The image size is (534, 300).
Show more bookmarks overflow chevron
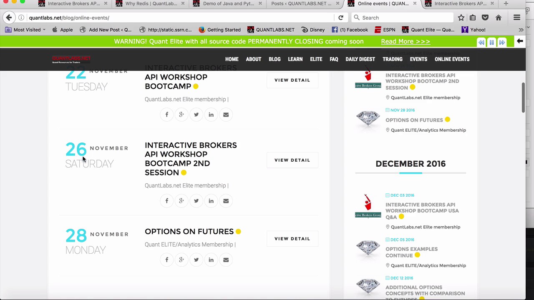coord(521,30)
